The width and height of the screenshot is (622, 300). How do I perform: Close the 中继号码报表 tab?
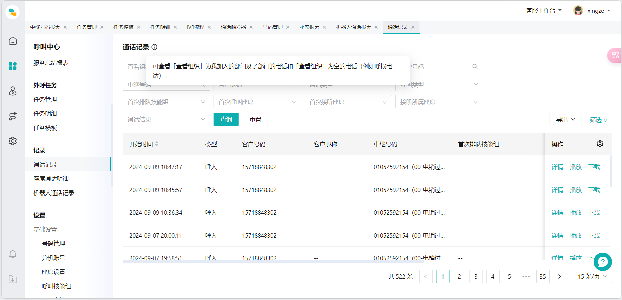[65, 27]
